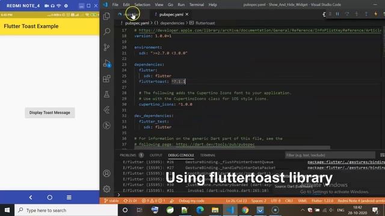The image size is (385, 216).
Task: Pause the debug session from debug toolbar
Action: pos(337,14)
